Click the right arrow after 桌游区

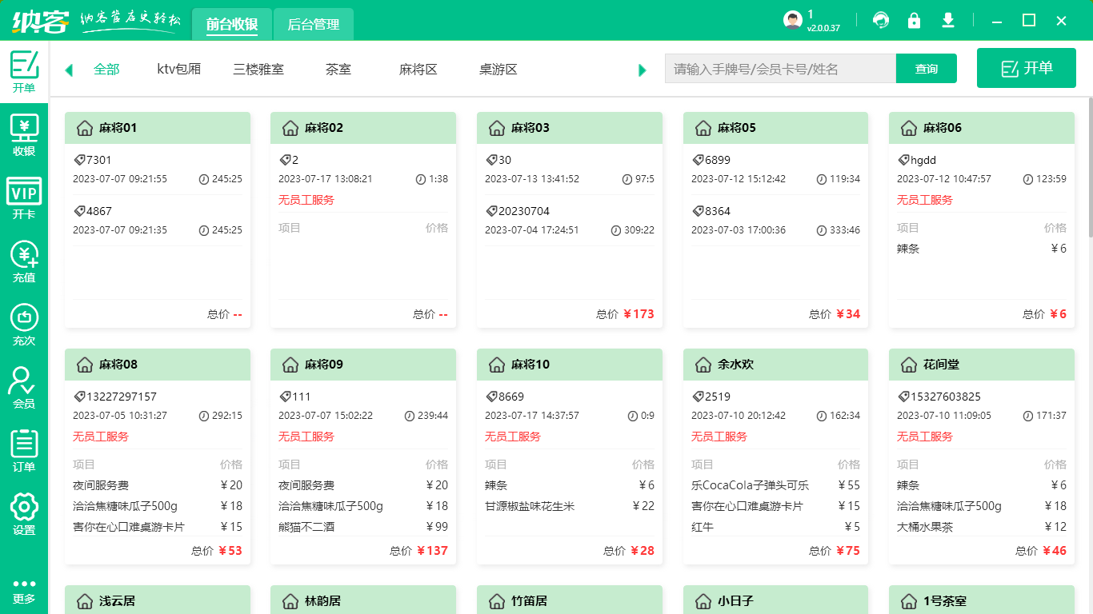pos(642,70)
